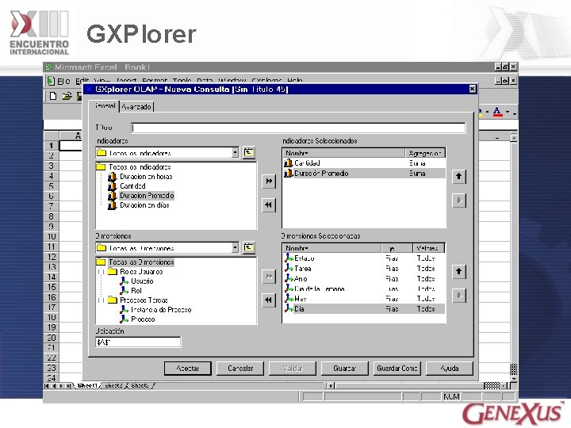The image size is (571, 428).
Task: Add selected indicator with the forward arrows button
Action: click(269, 181)
